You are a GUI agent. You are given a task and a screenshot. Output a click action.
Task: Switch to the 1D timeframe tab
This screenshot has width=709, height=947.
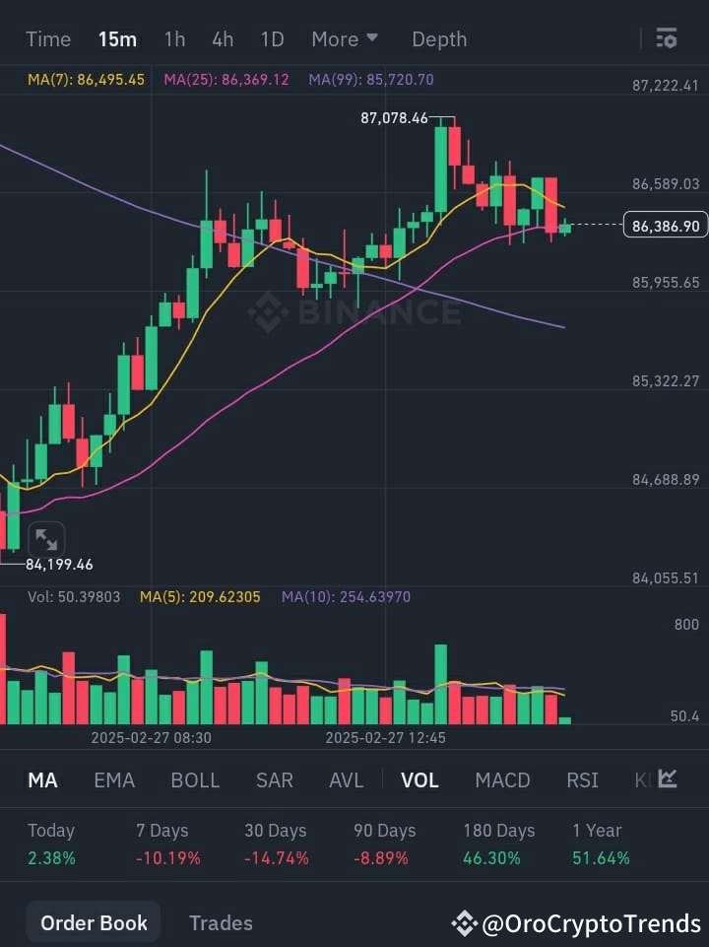272,38
